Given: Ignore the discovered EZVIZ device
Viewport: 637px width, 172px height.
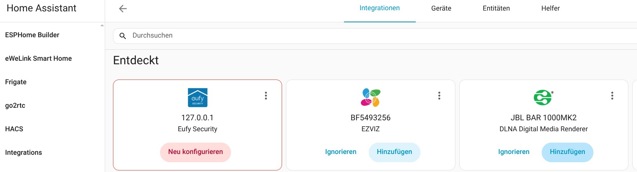Looking at the screenshot, I should pyautogui.click(x=341, y=152).
